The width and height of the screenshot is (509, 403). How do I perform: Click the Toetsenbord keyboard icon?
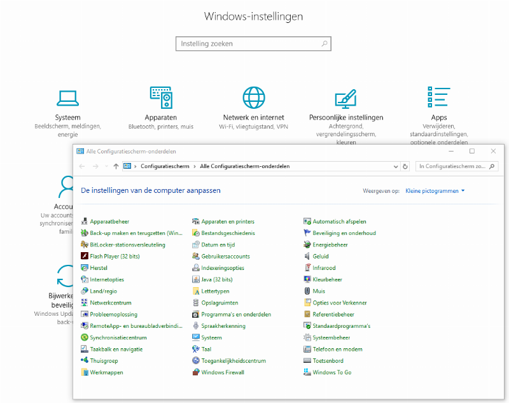point(307,360)
